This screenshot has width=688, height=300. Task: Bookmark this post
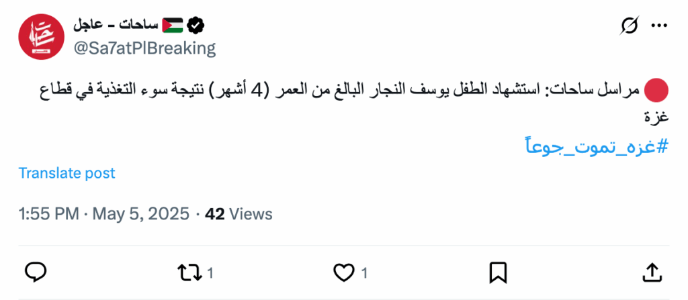[497, 272]
